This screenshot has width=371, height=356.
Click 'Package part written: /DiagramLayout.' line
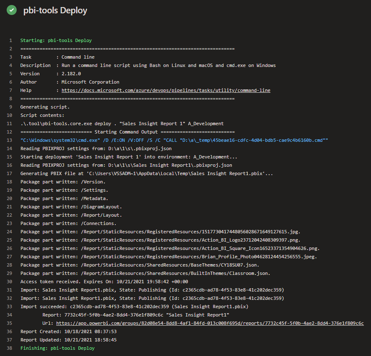(71, 207)
